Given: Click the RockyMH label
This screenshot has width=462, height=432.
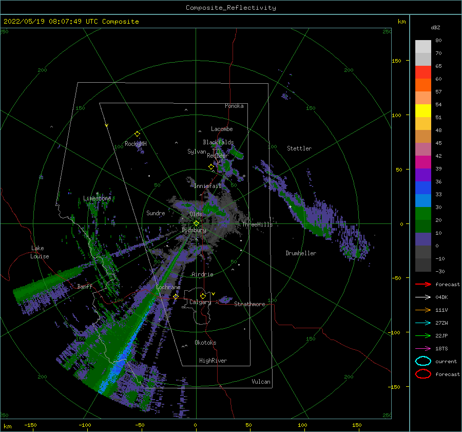Looking at the screenshot, I should [x=136, y=144].
